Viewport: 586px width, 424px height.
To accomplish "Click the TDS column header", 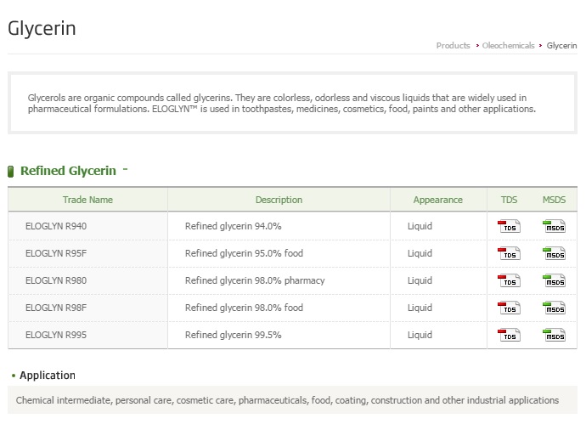I will pos(509,200).
